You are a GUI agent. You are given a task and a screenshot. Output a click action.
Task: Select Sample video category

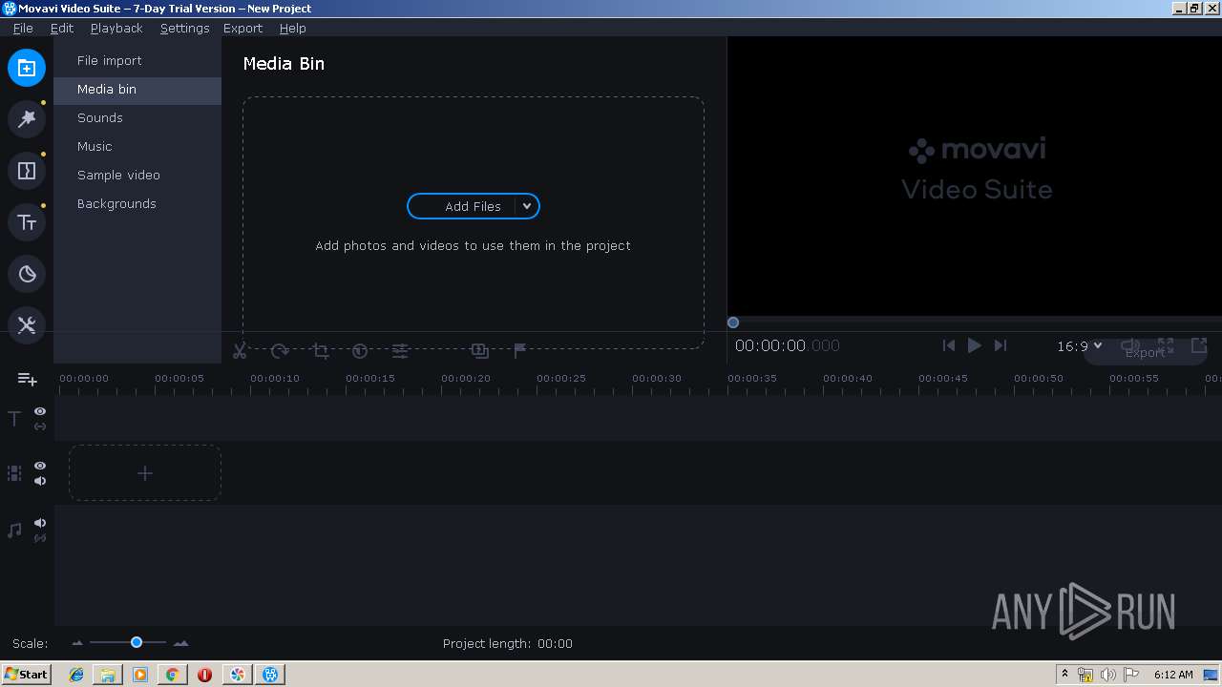point(137,175)
